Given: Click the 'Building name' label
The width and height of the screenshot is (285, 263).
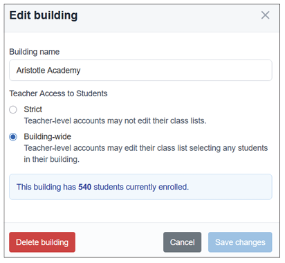Looking at the screenshot, I should (35, 52).
